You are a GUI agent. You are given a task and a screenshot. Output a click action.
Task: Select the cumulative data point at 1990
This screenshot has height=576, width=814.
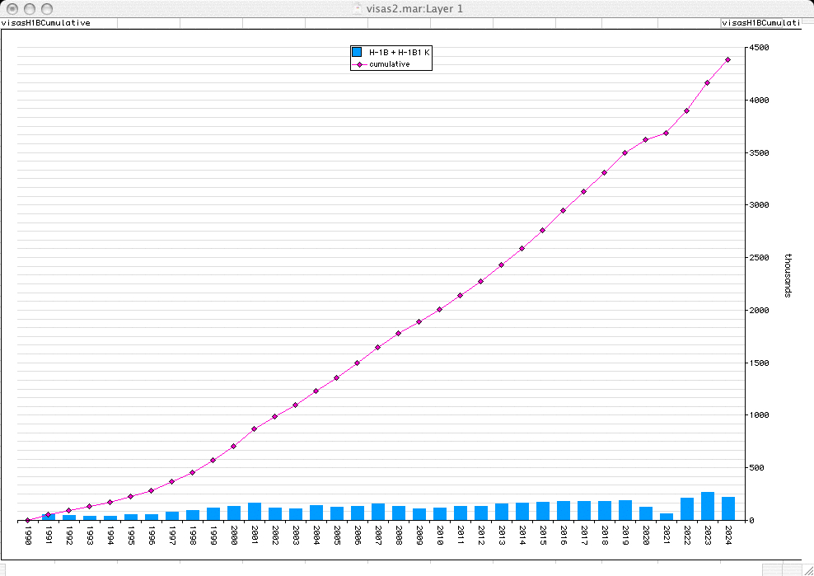coord(27,520)
